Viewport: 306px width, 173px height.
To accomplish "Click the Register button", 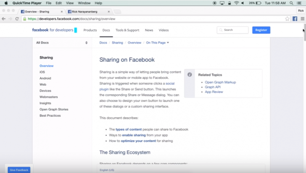I will (261, 30).
